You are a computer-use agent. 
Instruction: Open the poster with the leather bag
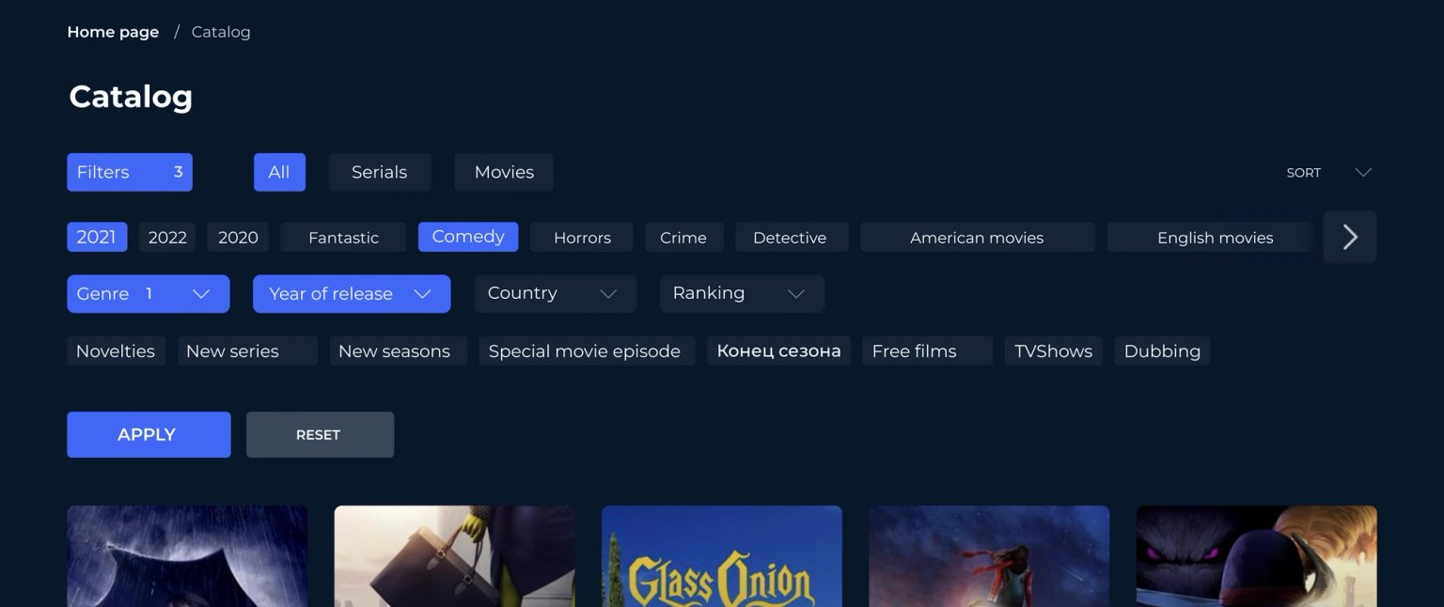click(x=455, y=556)
